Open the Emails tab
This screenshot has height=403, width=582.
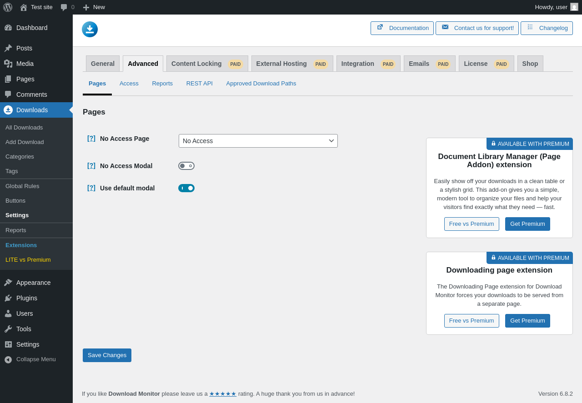(x=429, y=64)
